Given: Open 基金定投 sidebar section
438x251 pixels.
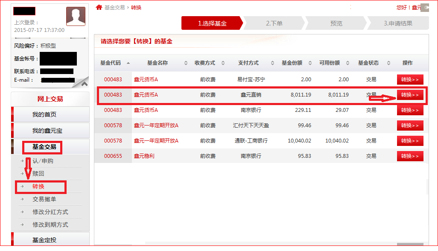Looking at the screenshot, I should (x=50, y=240).
